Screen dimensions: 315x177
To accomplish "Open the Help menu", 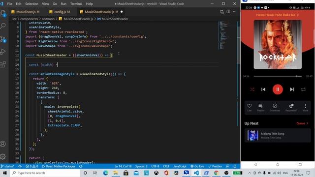I will click(89, 3).
